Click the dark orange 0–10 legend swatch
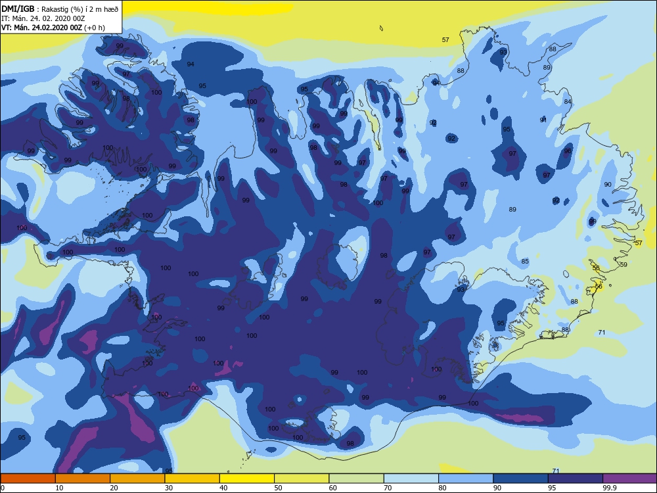 pos(28,479)
